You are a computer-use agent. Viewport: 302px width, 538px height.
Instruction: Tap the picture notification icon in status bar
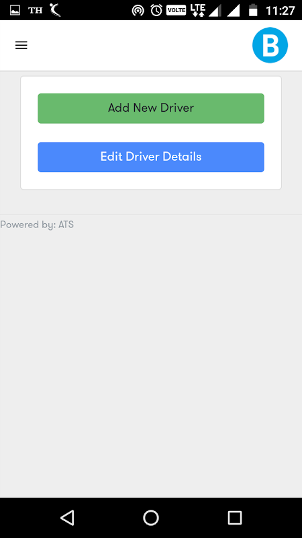click(15, 11)
